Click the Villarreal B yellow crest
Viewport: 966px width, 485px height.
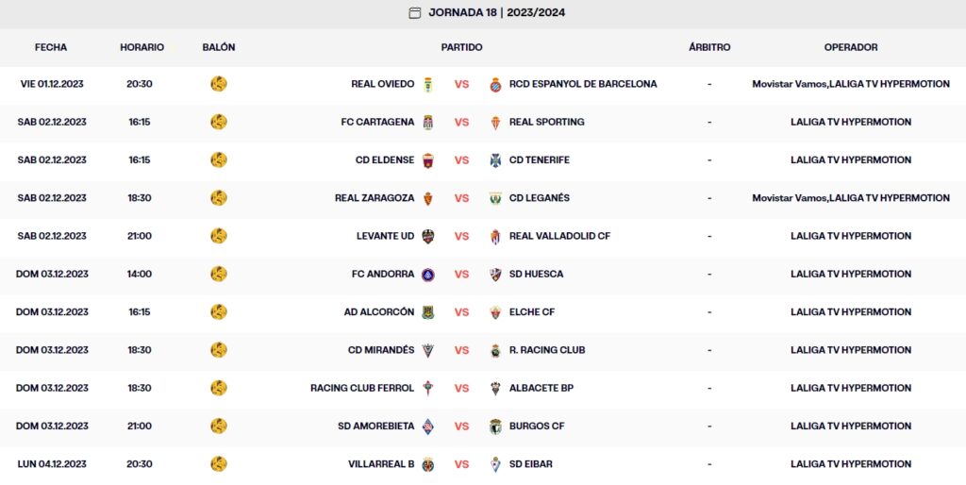click(x=428, y=464)
